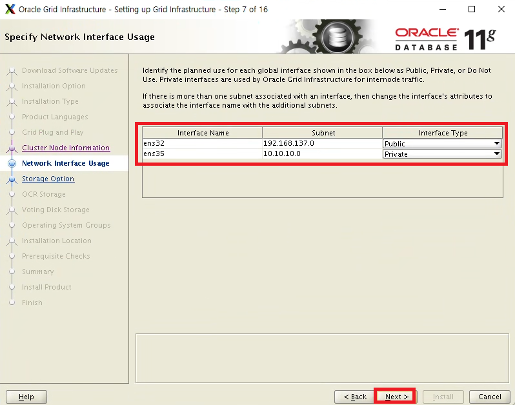The height and width of the screenshot is (405, 515).
Task: Click the Operating System Groups step label
Action: pos(66,225)
